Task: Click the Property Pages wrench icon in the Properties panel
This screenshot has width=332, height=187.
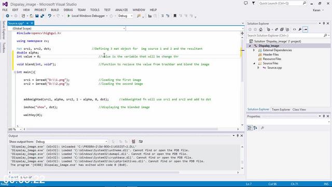Action: pyautogui.click(x=262, y=128)
